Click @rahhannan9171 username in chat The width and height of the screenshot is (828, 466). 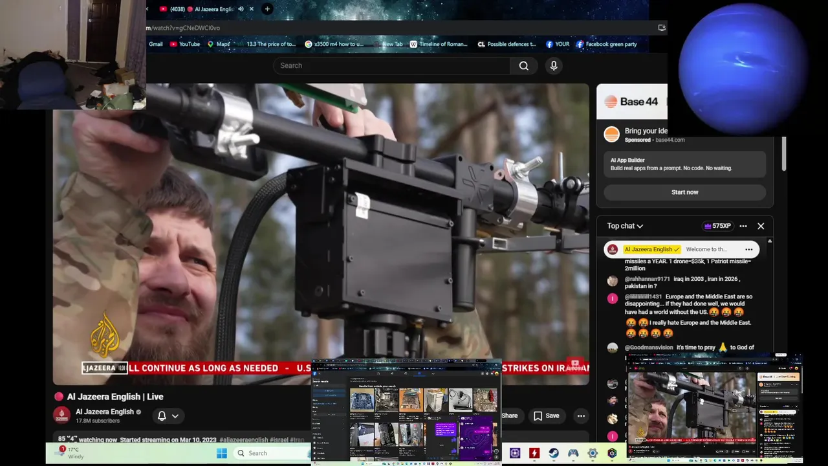click(x=647, y=279)
